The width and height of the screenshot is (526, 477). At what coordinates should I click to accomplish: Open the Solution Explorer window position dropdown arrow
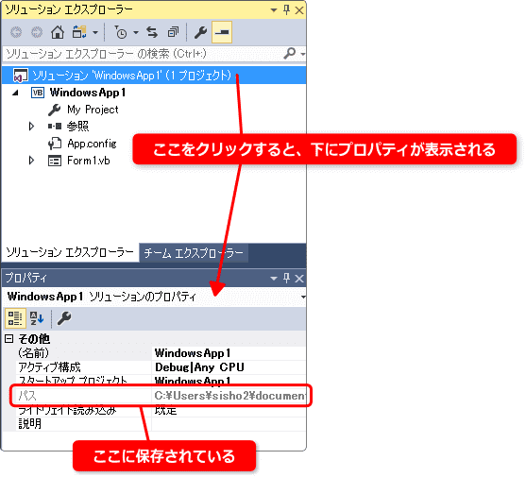coord(274,10)
